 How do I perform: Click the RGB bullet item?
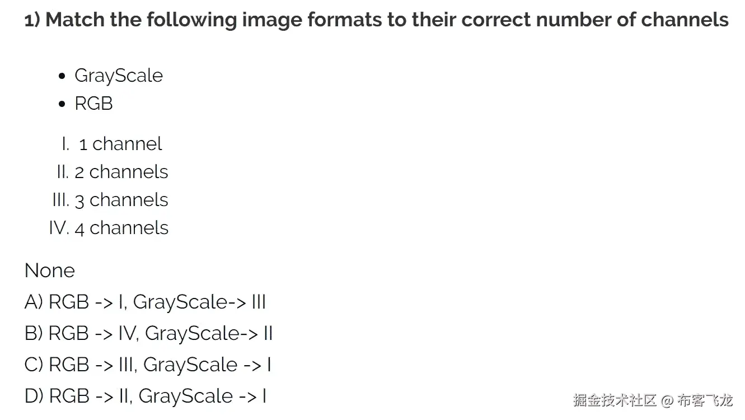[x=93, y=104]
